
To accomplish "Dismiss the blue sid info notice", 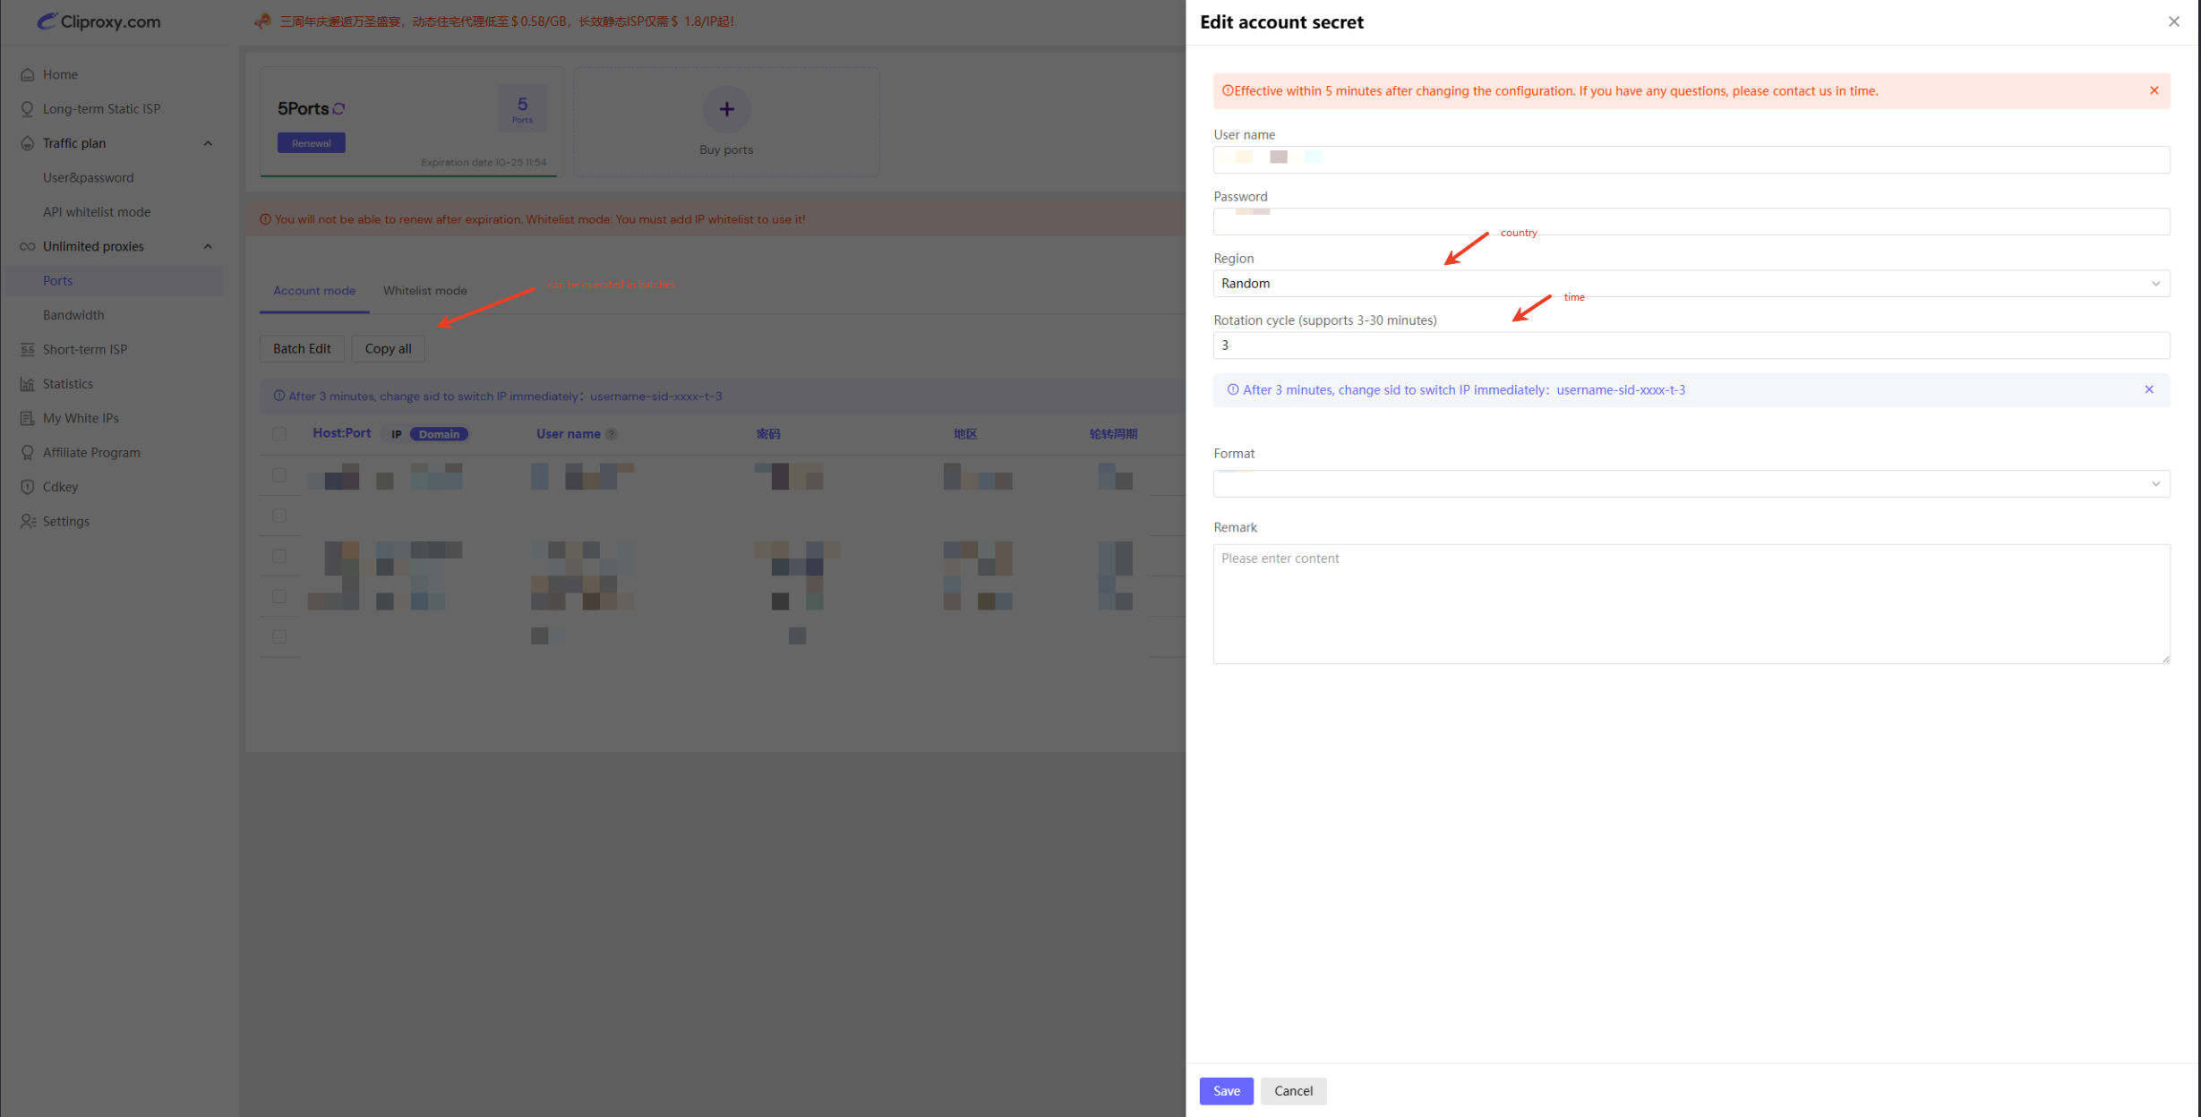I will 2148,389.
